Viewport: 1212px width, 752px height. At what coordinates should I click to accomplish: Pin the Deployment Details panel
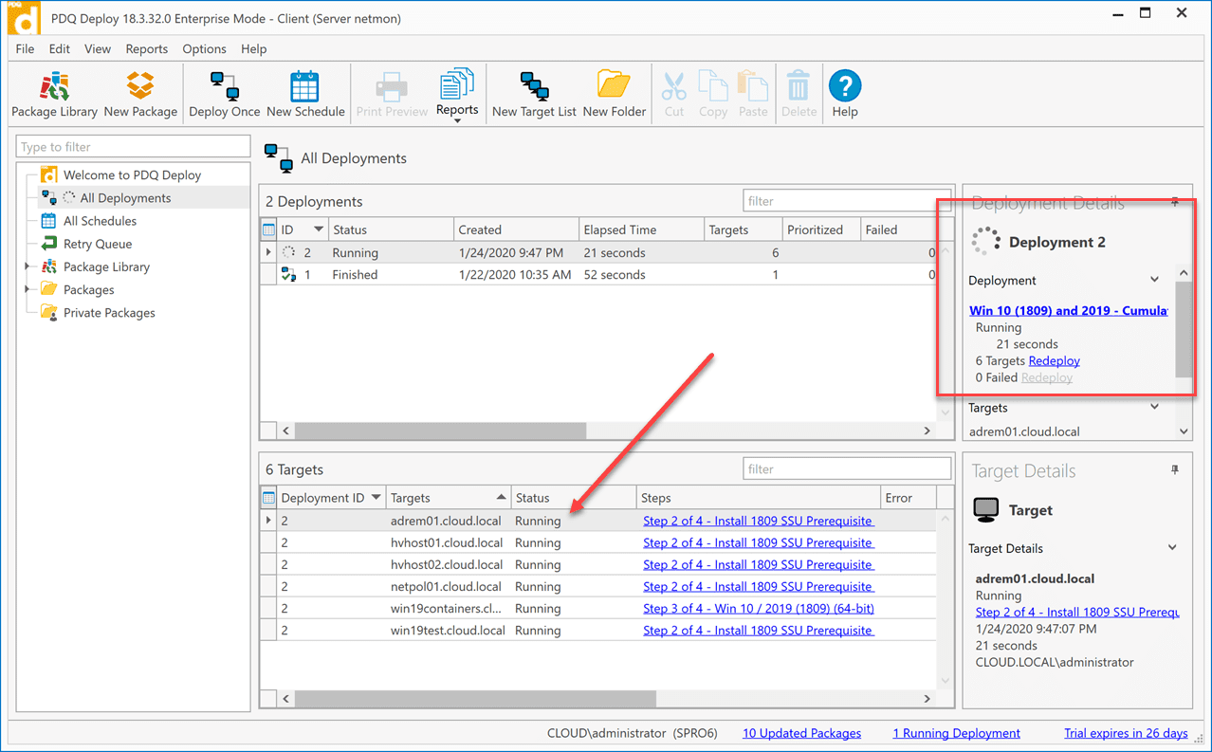[x=1175, y=202]
